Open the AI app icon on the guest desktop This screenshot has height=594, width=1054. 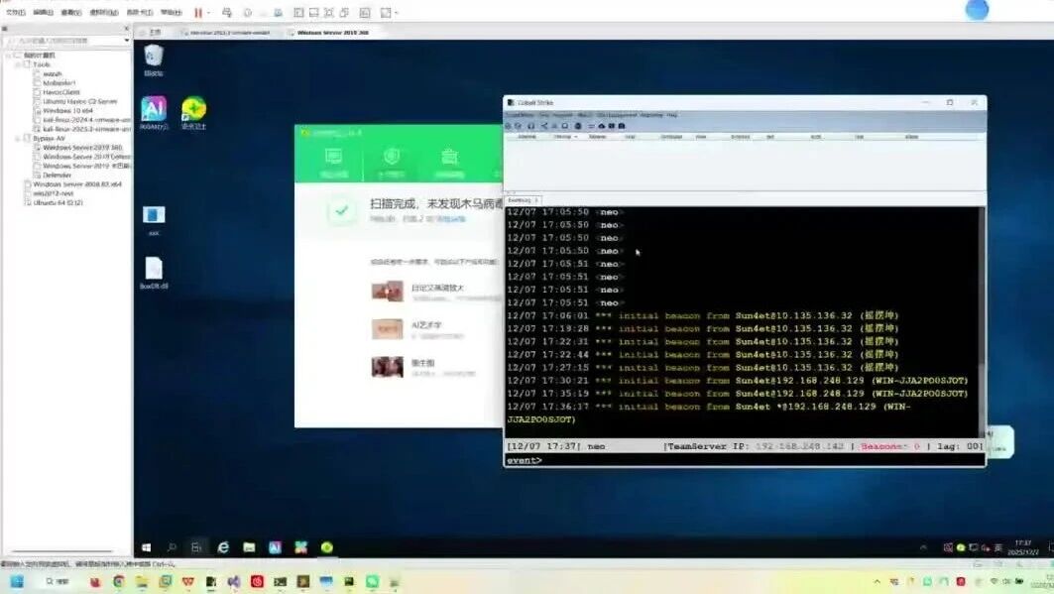[x=154, y=112]
